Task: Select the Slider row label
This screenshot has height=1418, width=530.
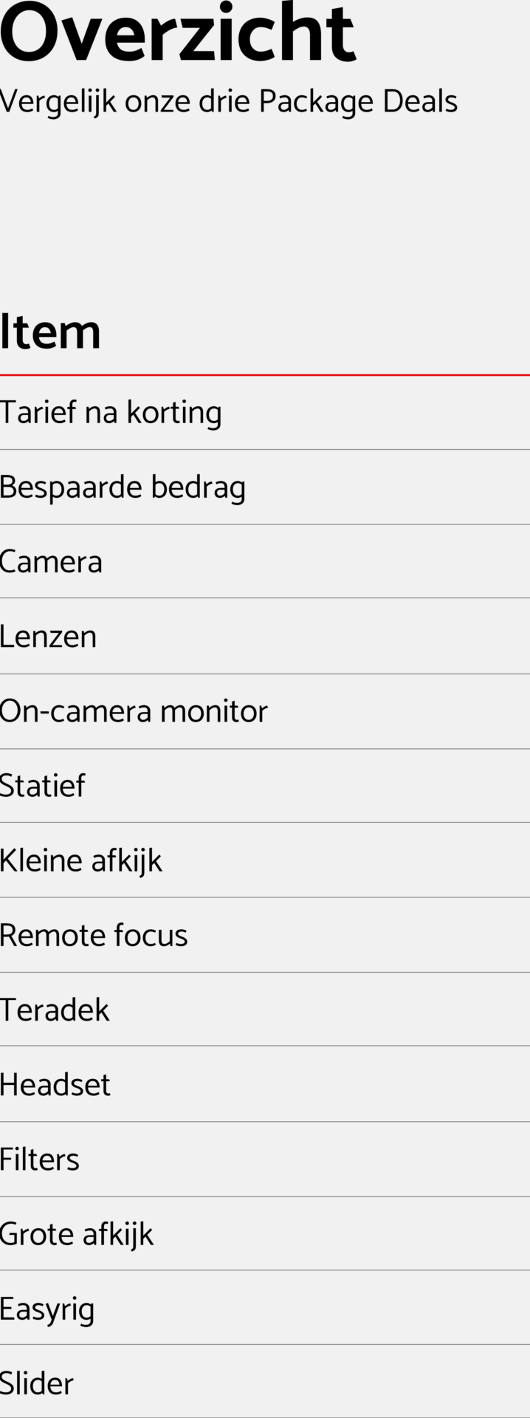Action: point(37,1383)
